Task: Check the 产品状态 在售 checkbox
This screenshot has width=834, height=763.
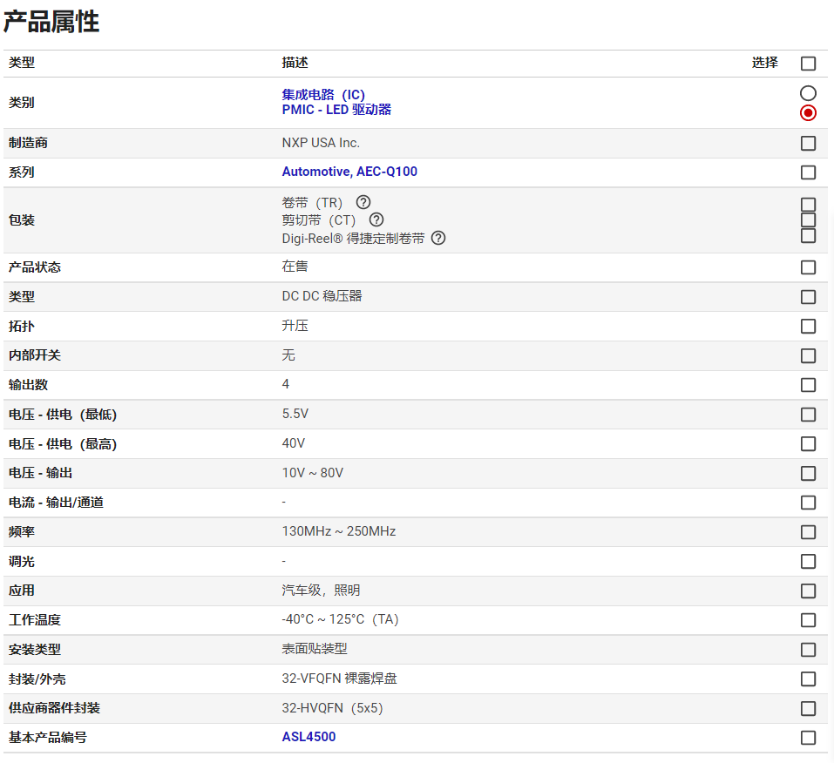Action: pyautogui.click(x=808, y=267)
